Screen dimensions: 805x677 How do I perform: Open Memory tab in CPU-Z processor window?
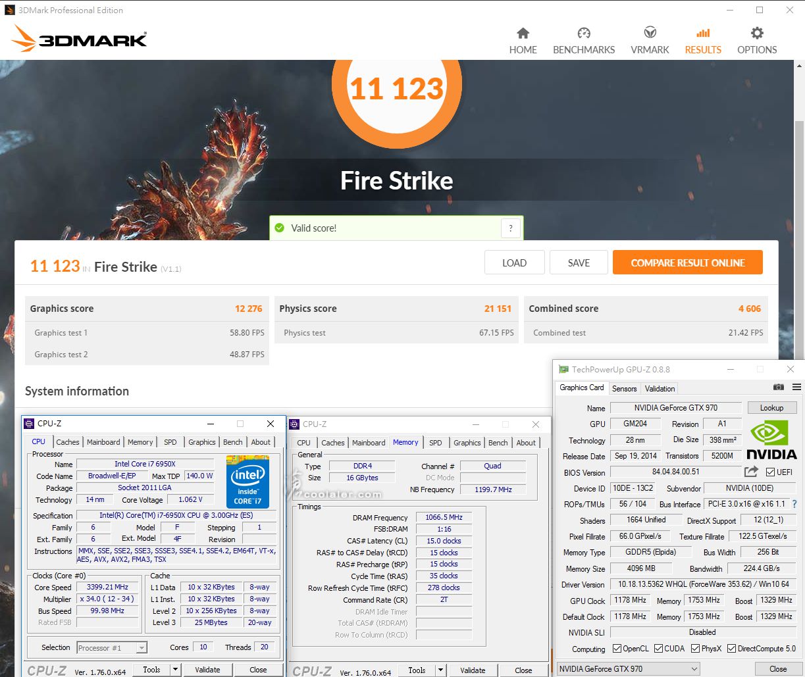point(140,442)
